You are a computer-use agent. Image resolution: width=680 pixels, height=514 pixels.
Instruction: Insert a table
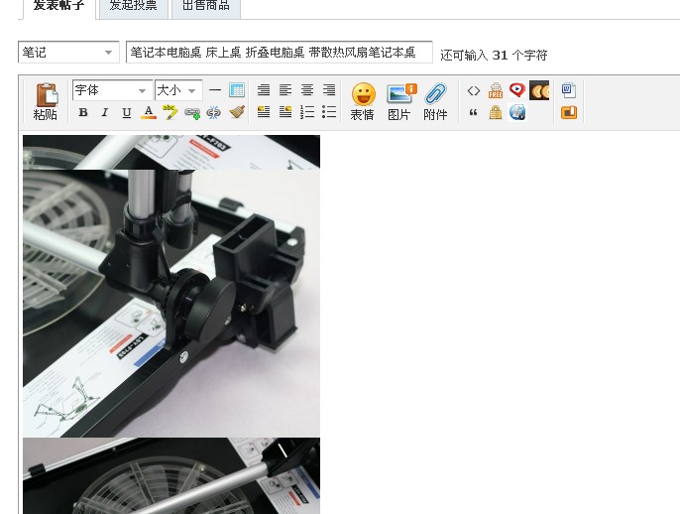pyautogui.click(x=237, y=90)
